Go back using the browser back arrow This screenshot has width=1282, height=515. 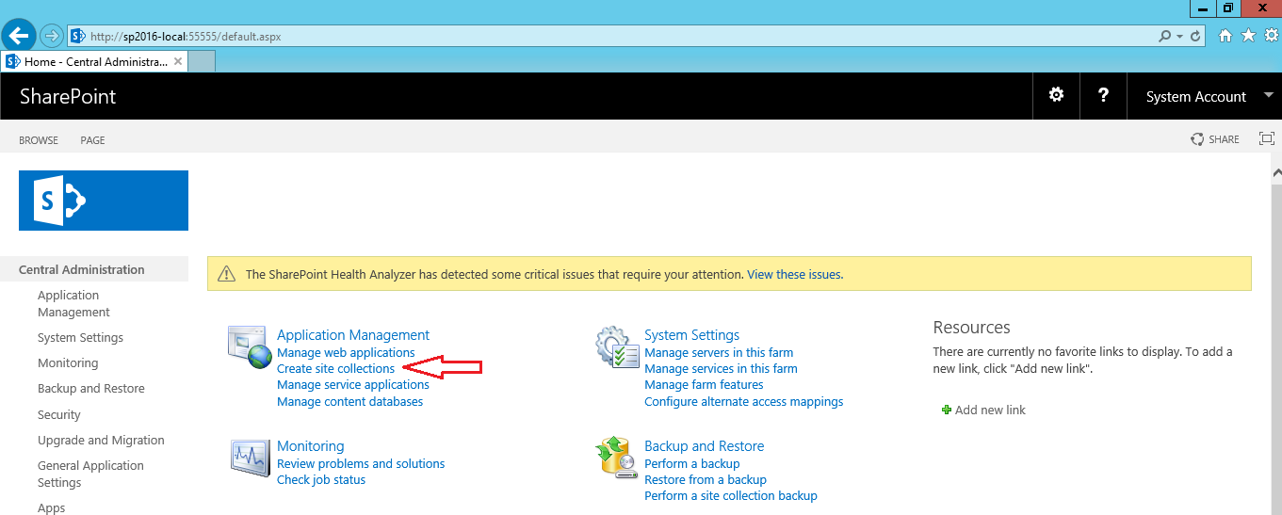(19, 36)
